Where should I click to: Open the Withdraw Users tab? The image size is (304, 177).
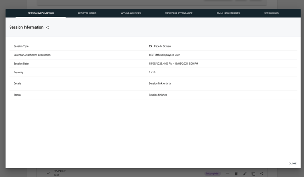pyautogui.click(x=131, y=13)
